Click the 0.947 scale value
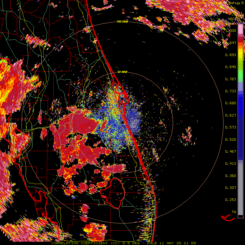 pos(231,43)
